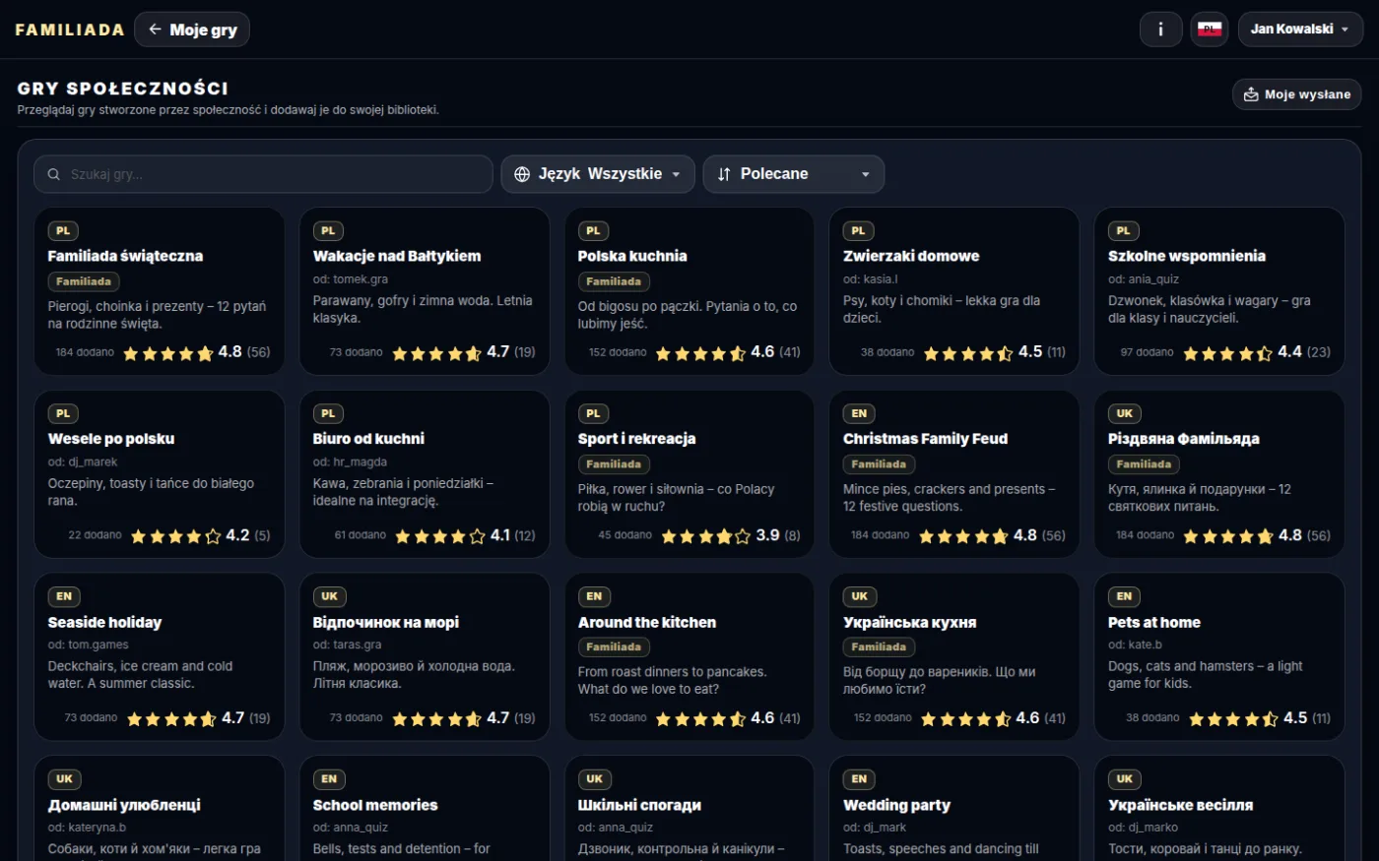Screen dimensions: 1379x861
Task: Click EN badge on Christmas Family Feud card
Action: (859, 414)
